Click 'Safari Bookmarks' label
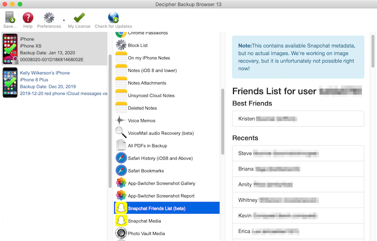This screenshot has width=377, height=241. tap(146, 171)
